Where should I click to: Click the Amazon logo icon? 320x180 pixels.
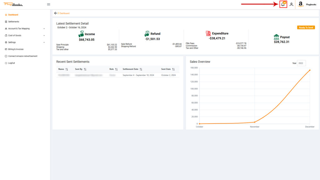click(x=301, y=4)
